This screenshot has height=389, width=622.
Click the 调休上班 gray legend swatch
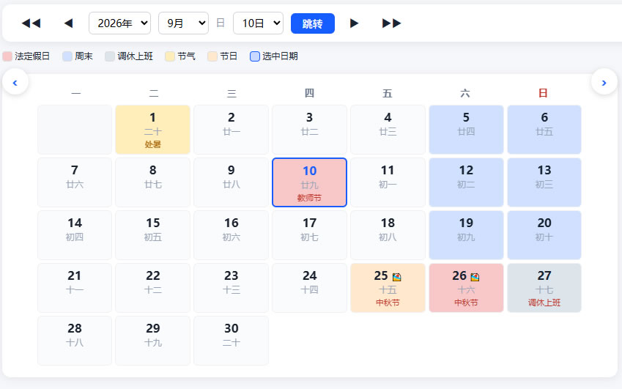pyautogui.click(x=110, y=56)
